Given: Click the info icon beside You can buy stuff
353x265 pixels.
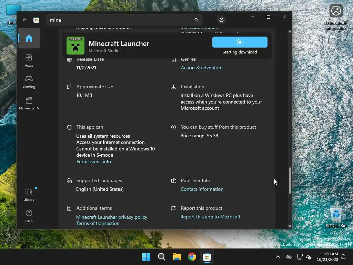Looking at the screenshot, I should tap(173, 127).
